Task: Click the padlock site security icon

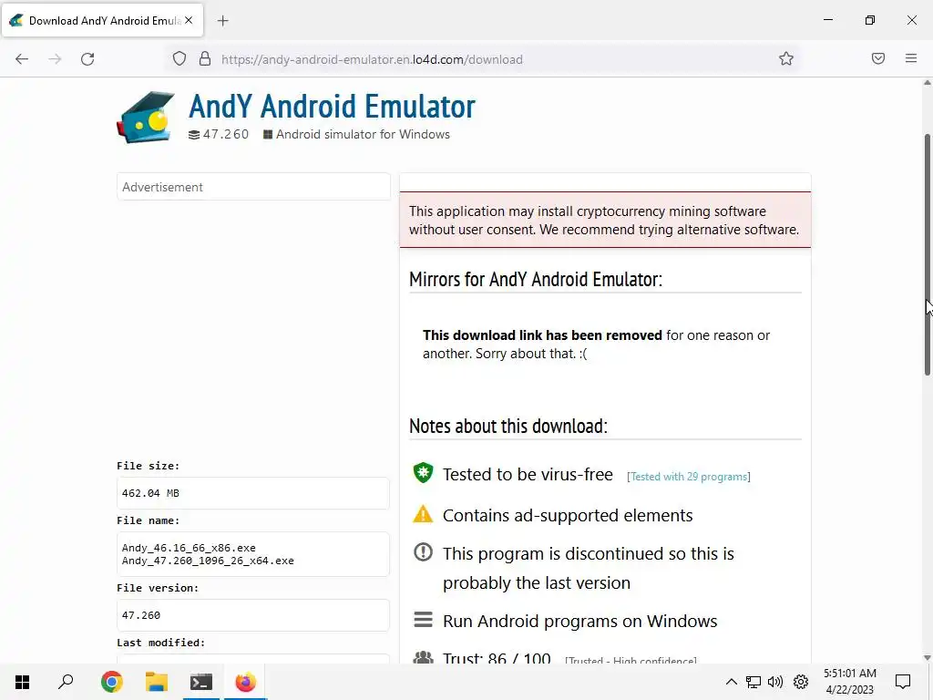Action: [x=205, y=59]
